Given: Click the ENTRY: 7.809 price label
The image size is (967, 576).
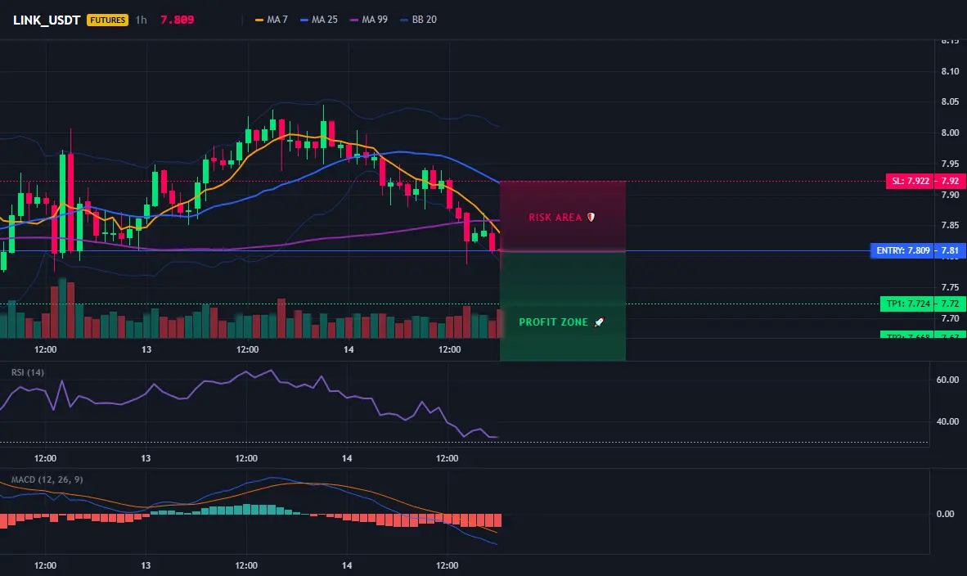Looking at the screenshot, I should 902,250.
